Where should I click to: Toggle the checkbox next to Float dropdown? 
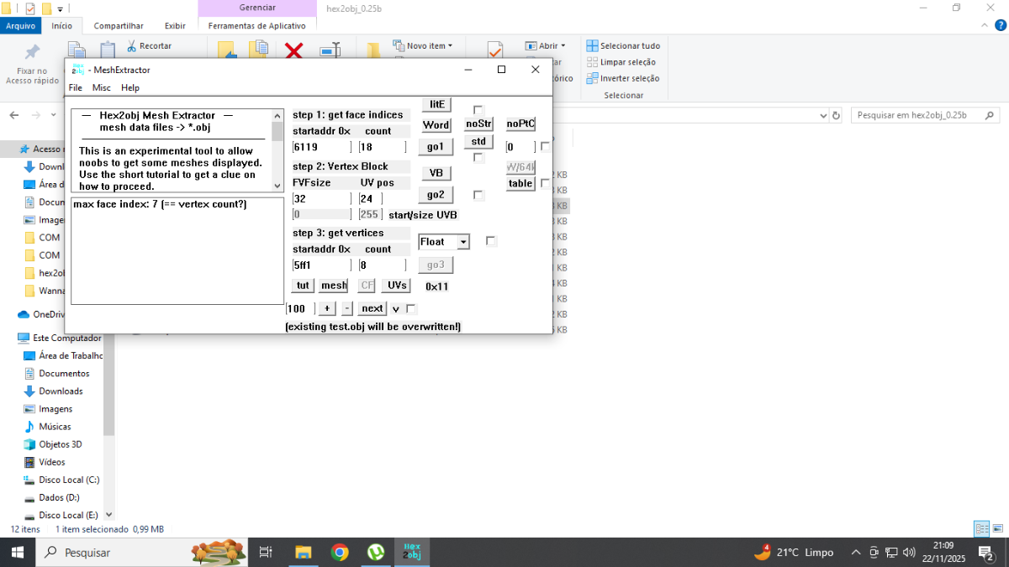[x=491, y=241]
